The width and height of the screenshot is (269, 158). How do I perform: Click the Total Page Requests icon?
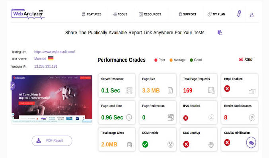pos(211,90)
